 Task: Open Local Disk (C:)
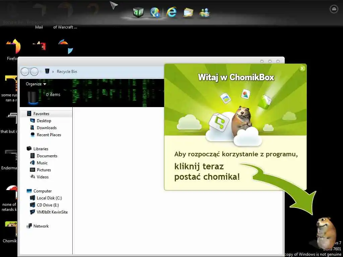click(49, 198)
